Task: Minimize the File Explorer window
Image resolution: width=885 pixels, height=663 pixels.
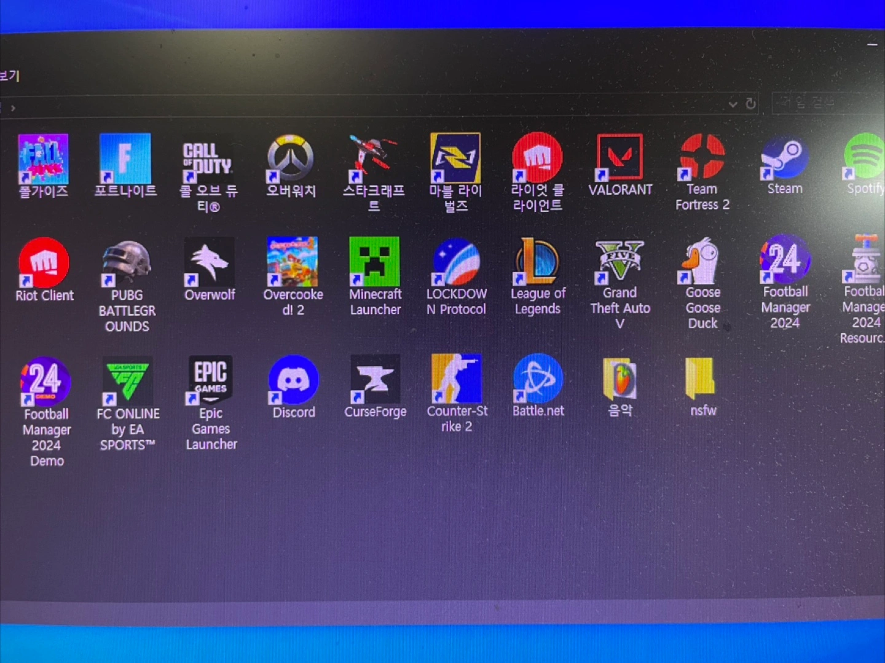Action: click(x=872, y=45)
